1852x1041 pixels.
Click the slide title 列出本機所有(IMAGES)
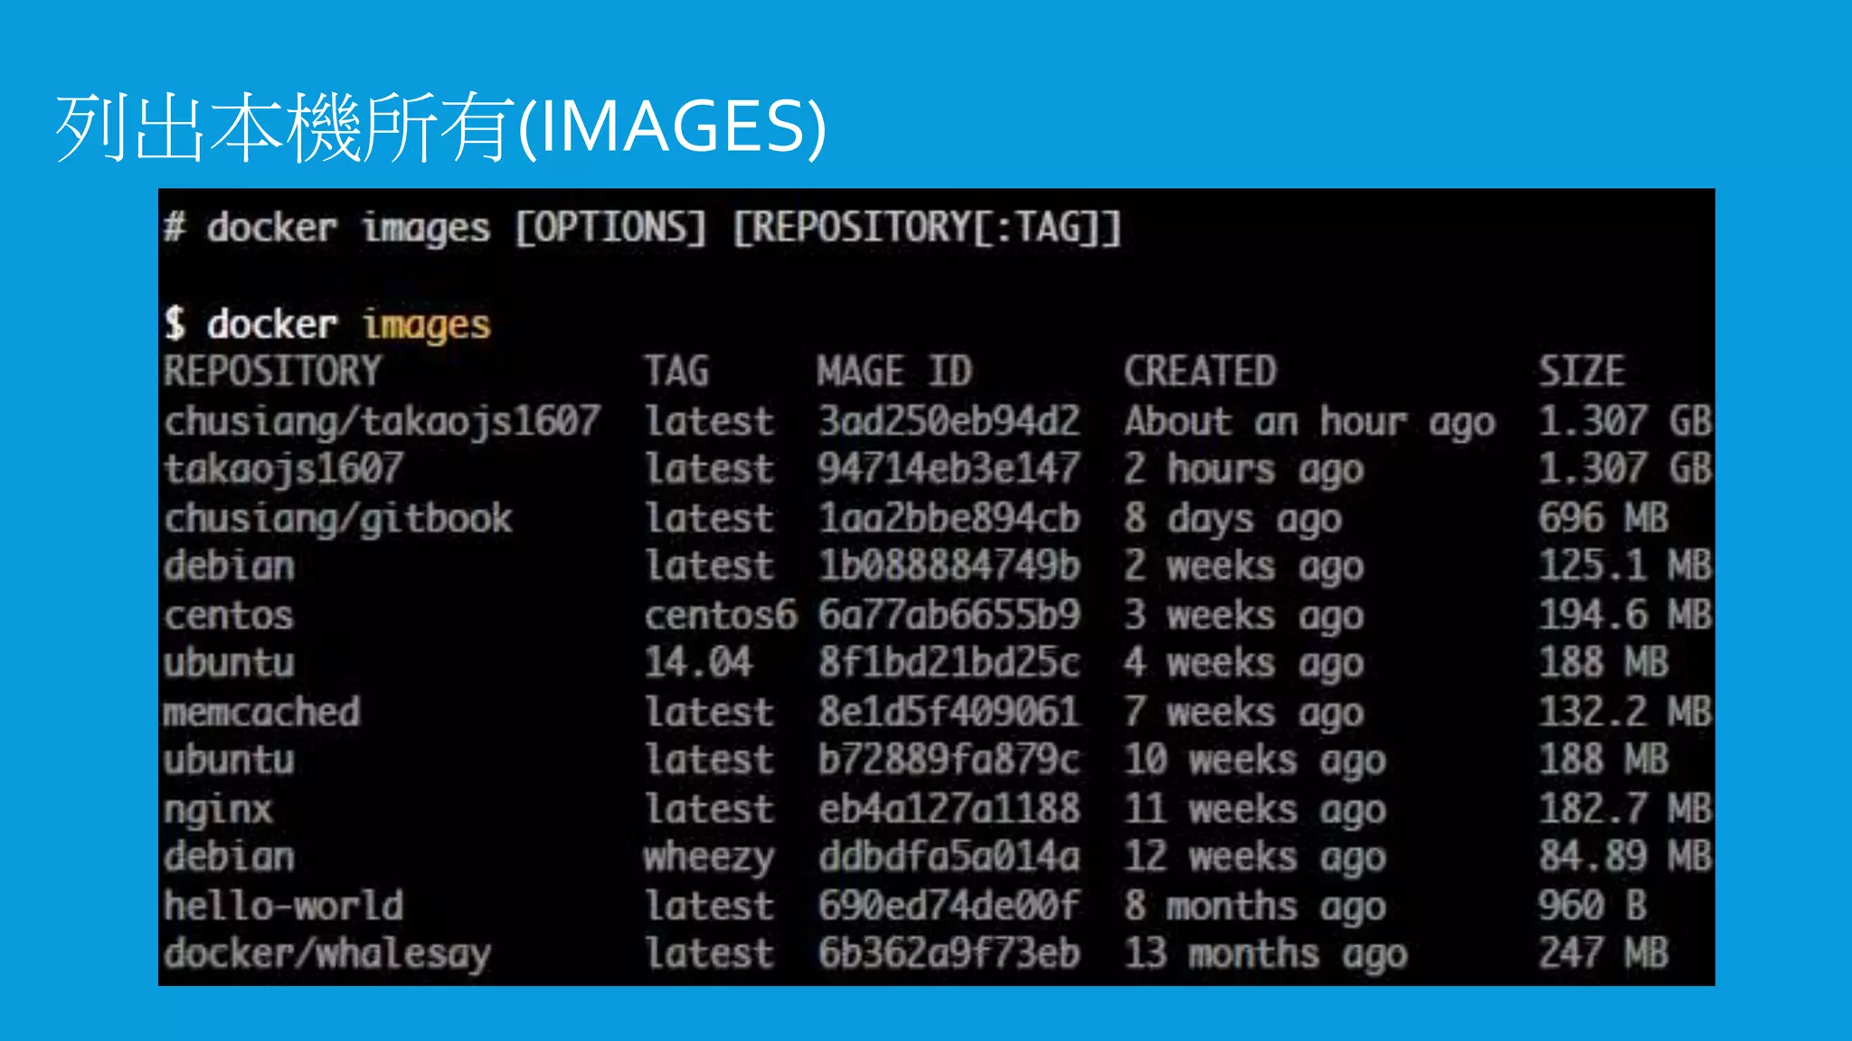tap(440, 127)
